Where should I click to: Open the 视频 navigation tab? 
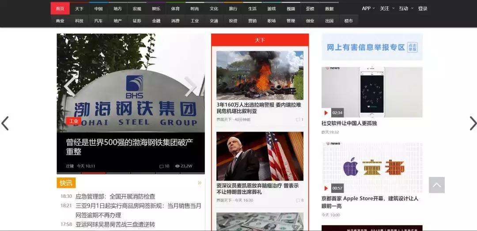[x=291, y=8]
